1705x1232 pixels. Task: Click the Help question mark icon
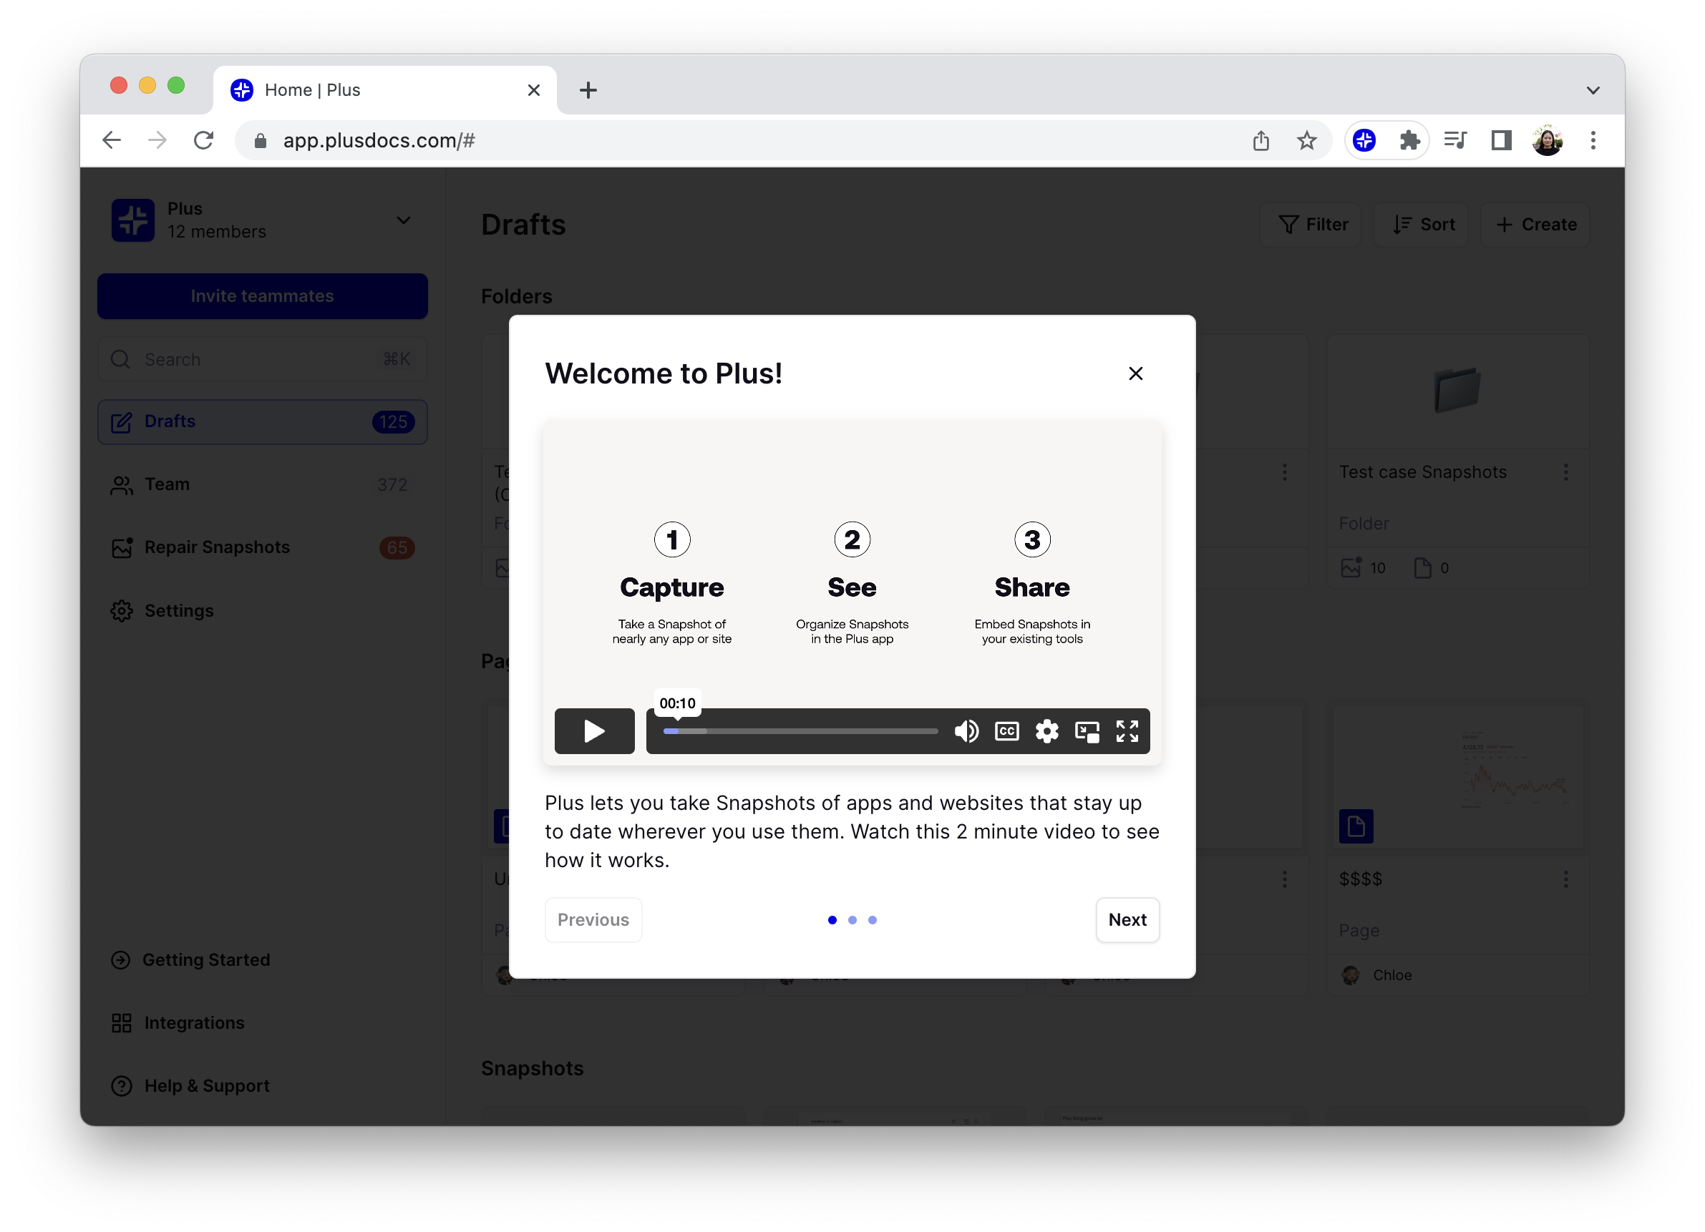click(121, 1085)
